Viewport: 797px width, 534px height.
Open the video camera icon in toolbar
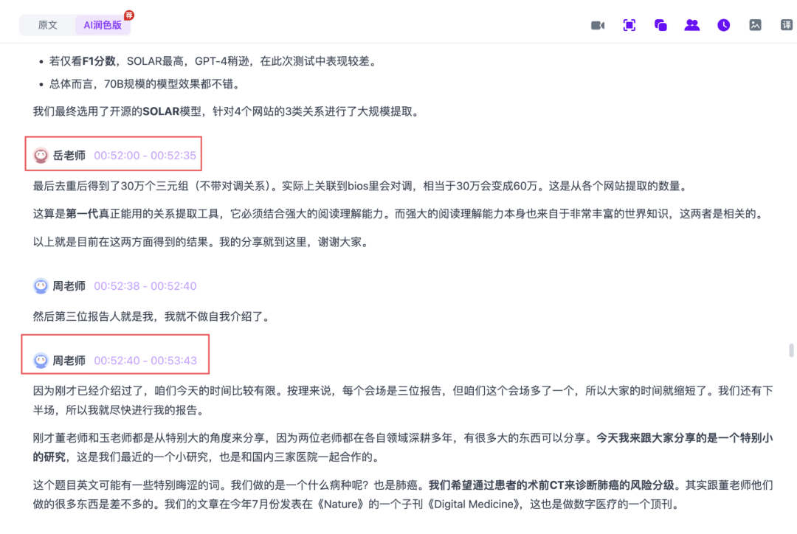point(598,25)
